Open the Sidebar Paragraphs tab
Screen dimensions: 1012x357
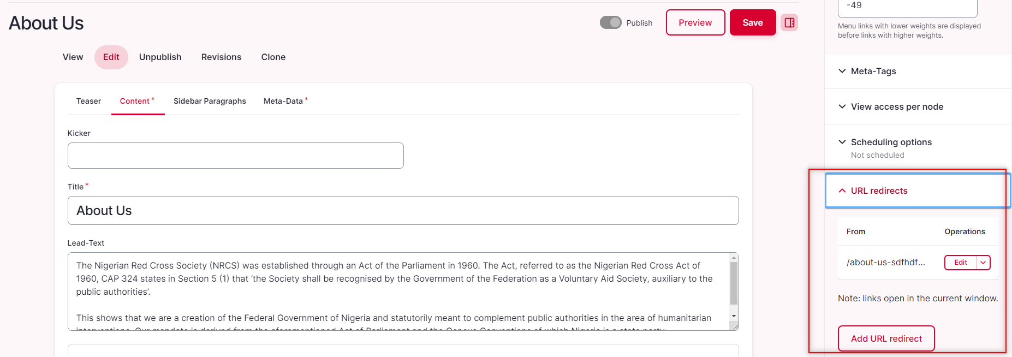pyautogui.click(x=210, y=101)
